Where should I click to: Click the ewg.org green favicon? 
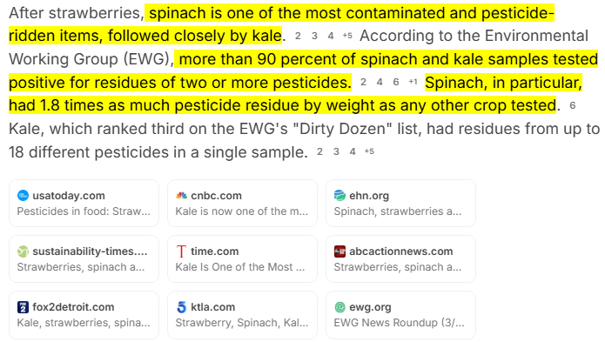click(x=339, y=307)
